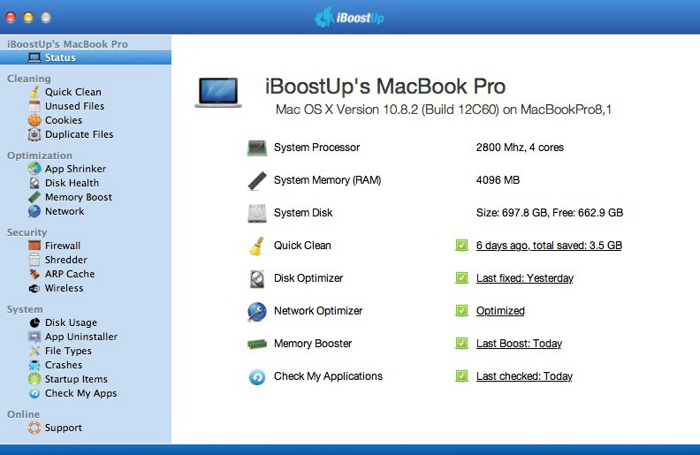Open the 'Last Boost: Today' link

pyautogui.click(x=519, y=344)
